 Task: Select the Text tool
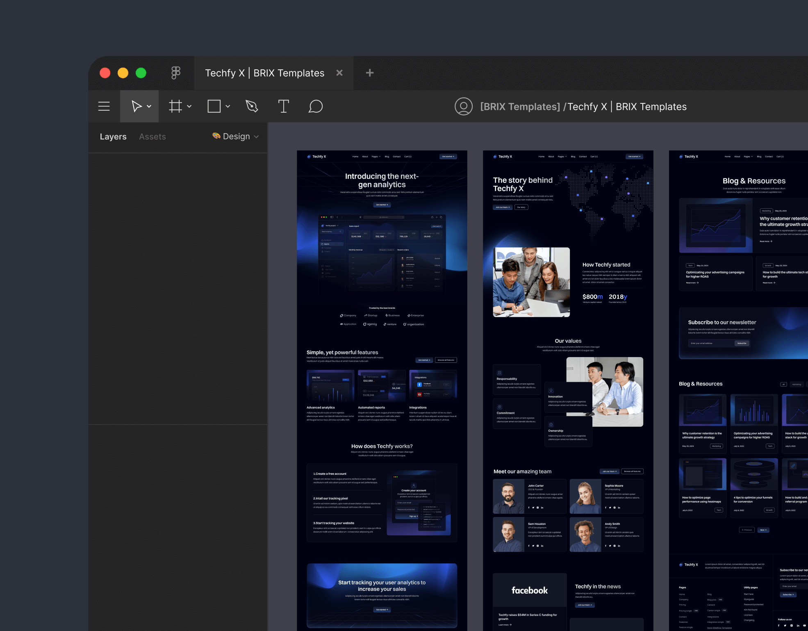[x=283, y=107]
